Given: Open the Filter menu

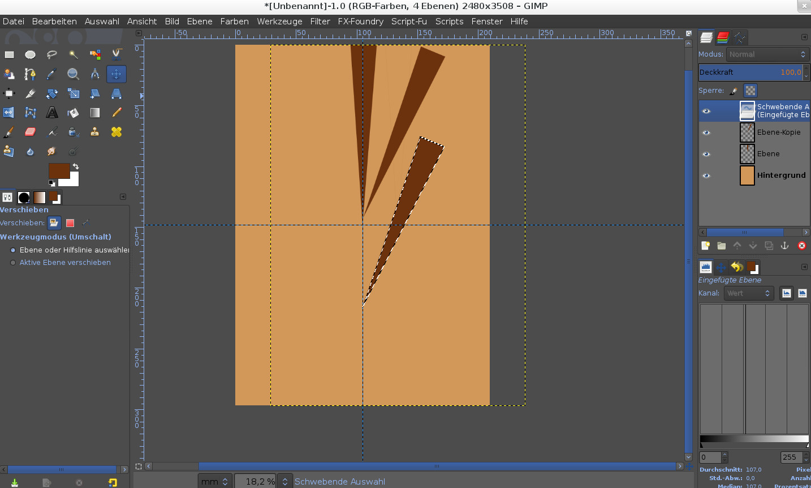Looking at the screenshot, I should click(x=320, y=22).
